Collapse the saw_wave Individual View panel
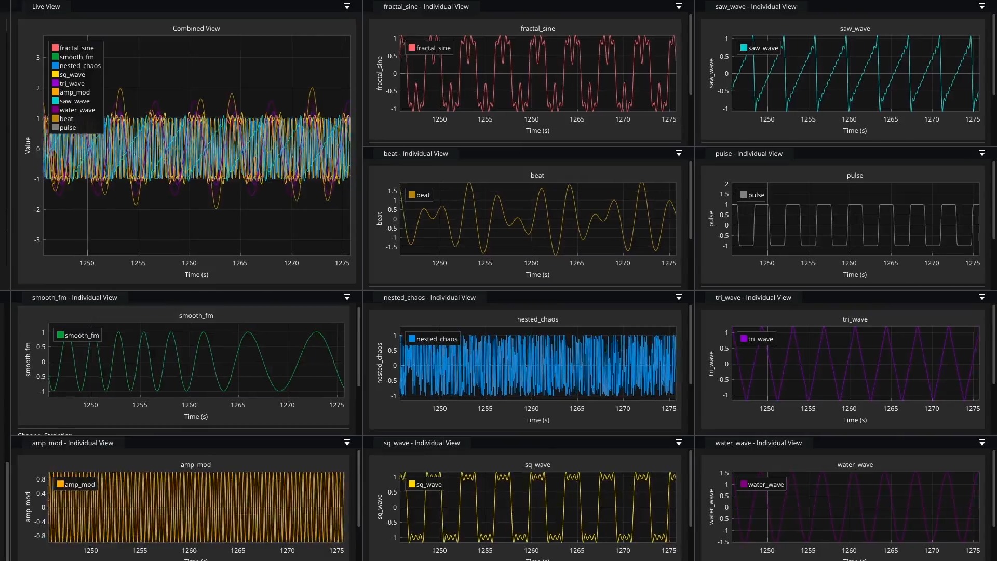997x561 pixels. pos(981,6)
